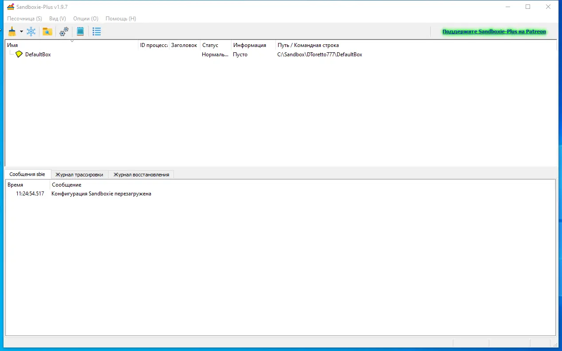
Task: Open the Поддержите Sandboxie-Plus на Patreon link
Action: point(494,32)
